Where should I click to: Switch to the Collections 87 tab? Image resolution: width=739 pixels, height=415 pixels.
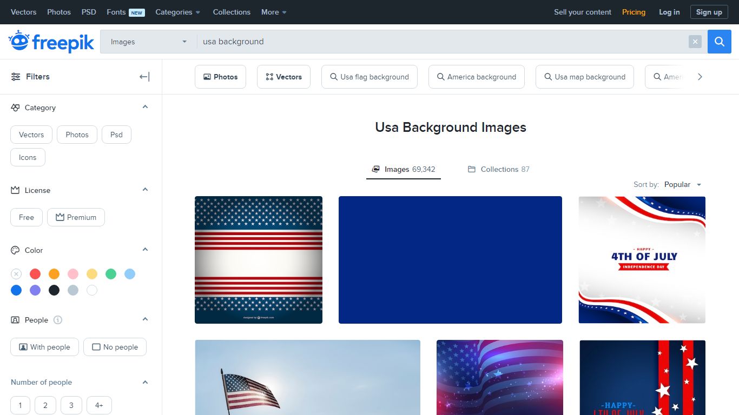click(498, 169)
